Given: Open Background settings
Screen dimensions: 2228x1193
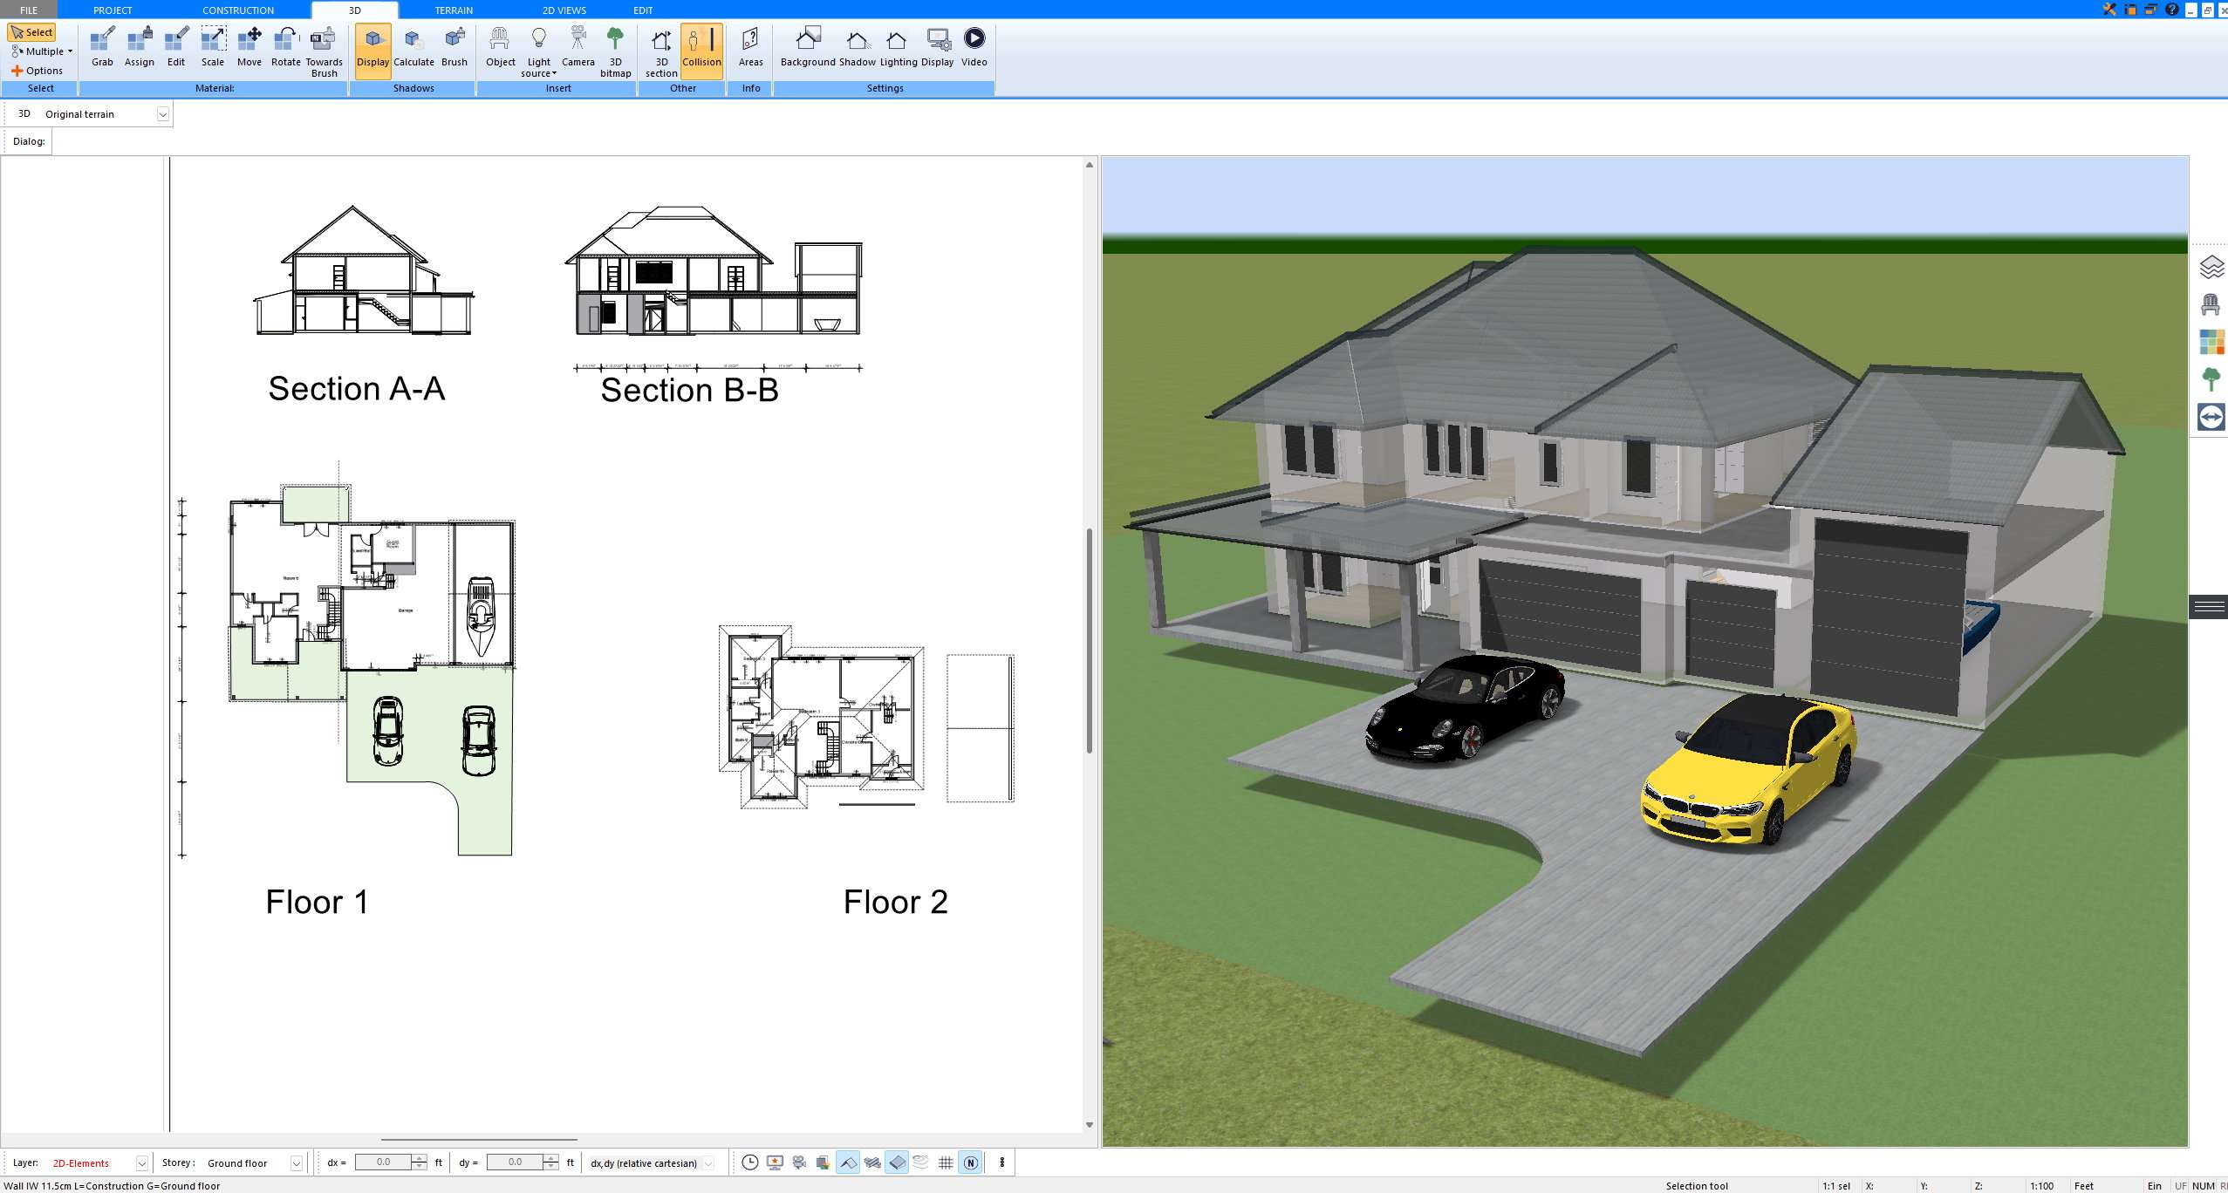Looking at the screenshot, I should pos(808,47).
